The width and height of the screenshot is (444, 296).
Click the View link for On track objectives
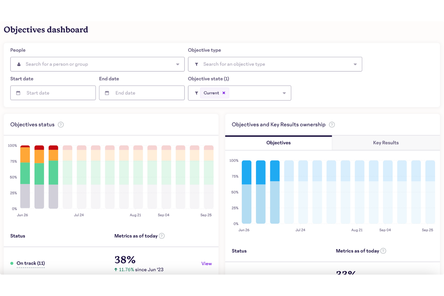click(x=206, y=263)
